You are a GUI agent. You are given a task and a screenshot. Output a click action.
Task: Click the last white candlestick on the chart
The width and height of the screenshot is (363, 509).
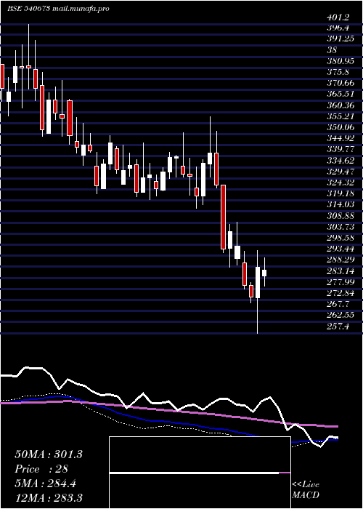264,273
